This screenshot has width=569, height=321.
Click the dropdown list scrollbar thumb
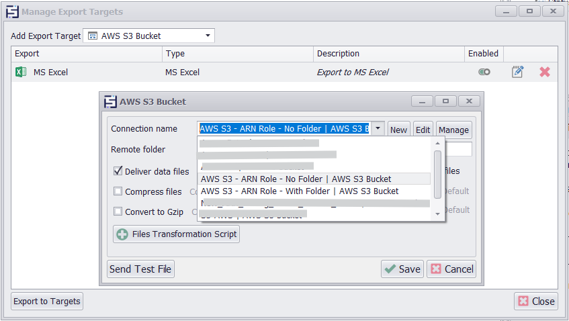click(x=437, y=175)
